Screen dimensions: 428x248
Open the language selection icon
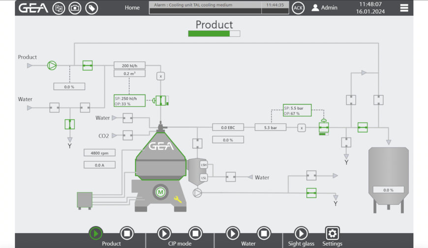click(x=59, y=8)
